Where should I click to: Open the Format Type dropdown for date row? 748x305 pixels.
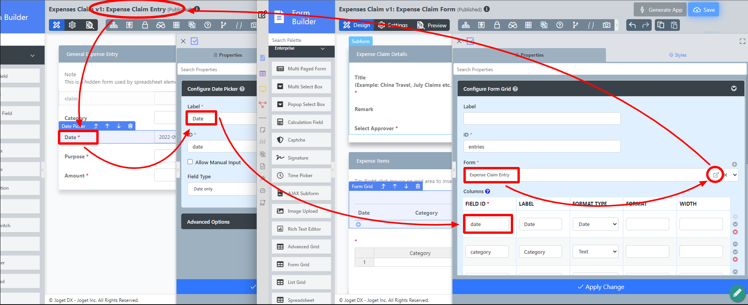click(595, 224)
